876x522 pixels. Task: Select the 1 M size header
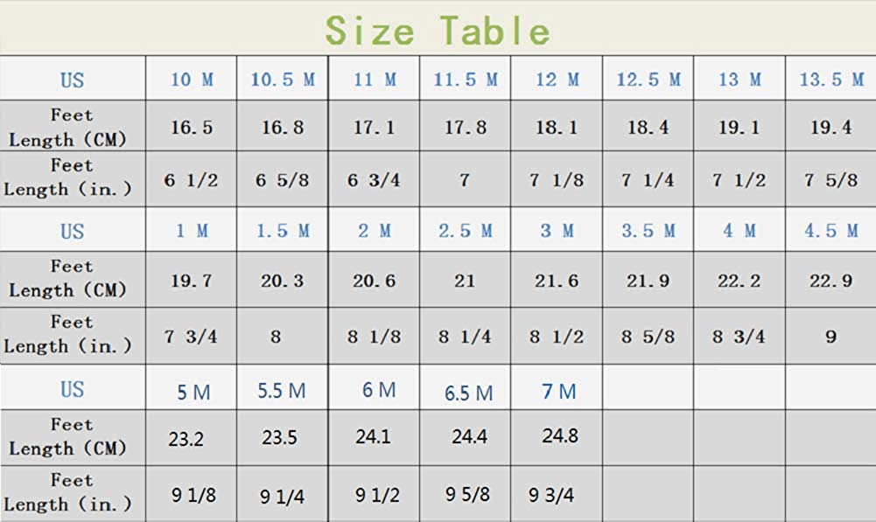point(192,231)
